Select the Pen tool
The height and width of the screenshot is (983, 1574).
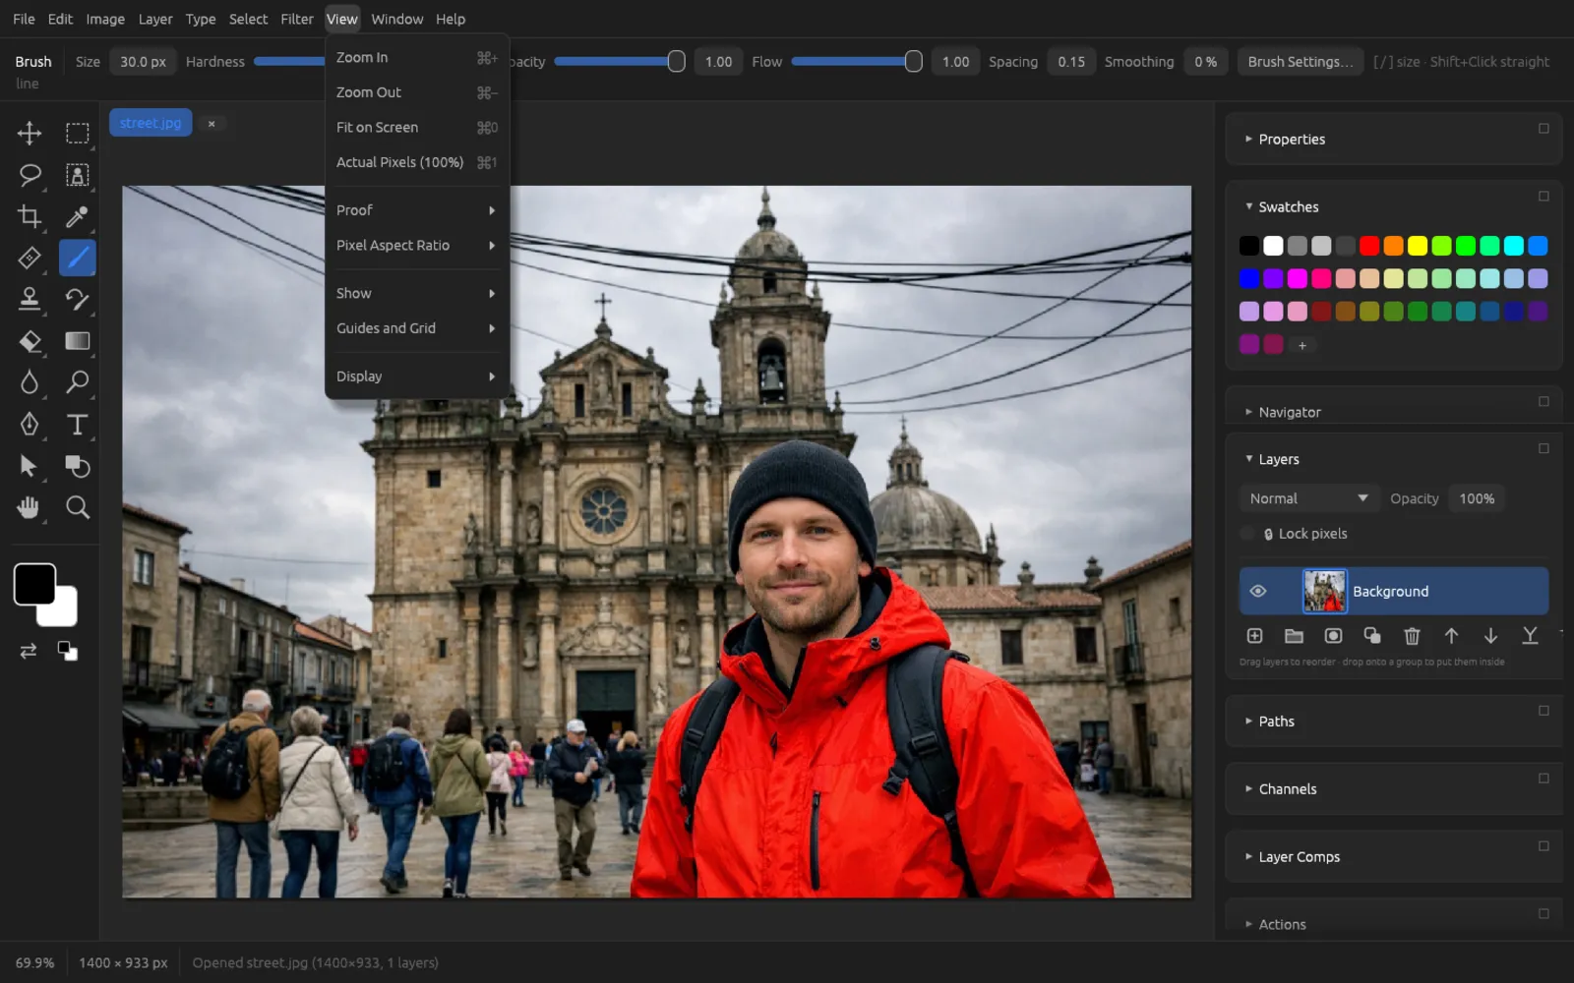point(30,424)
